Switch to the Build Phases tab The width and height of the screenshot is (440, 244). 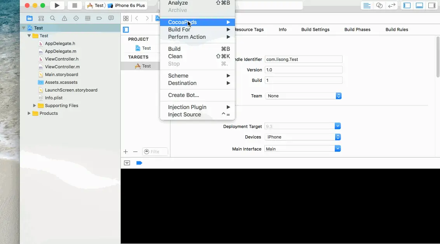[357, 29]
